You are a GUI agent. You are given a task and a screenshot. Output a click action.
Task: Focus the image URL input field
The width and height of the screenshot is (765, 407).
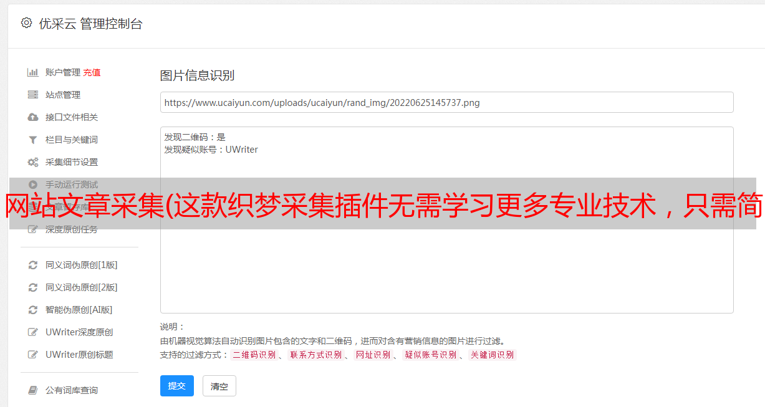pyautogui.click(x=446, y=102)
